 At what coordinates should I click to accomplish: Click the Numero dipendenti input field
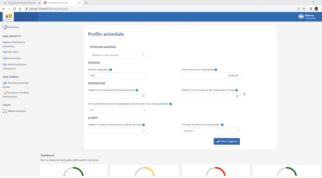118,76
